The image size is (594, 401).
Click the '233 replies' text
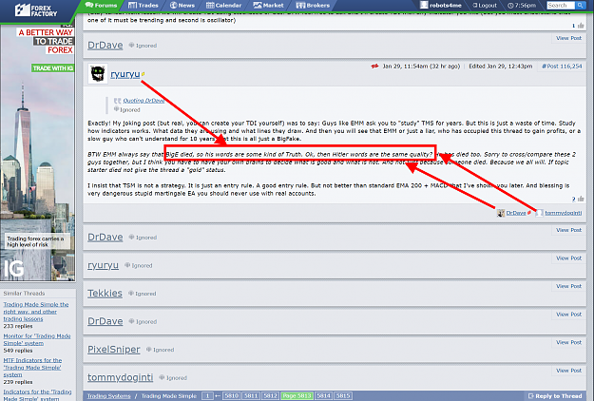coord(18,326)
